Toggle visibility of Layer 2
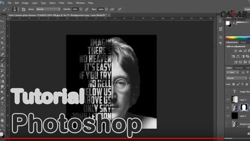250x141 pixels. pos(228,99)
